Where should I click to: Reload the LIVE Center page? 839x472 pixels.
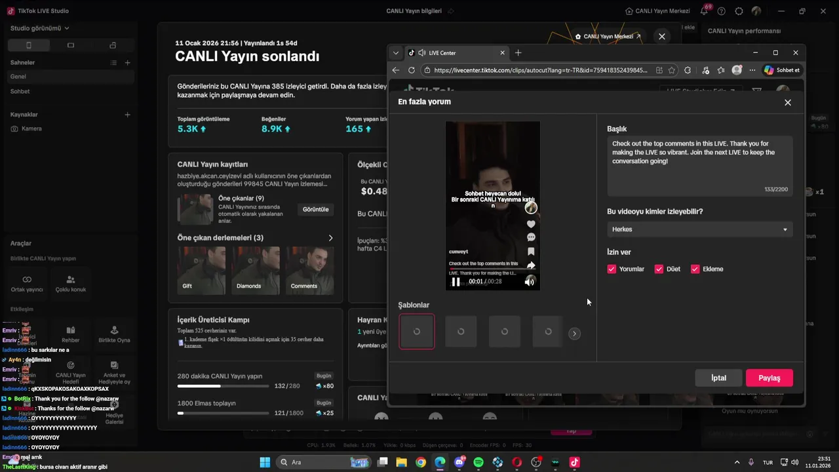tap(412, 70)
